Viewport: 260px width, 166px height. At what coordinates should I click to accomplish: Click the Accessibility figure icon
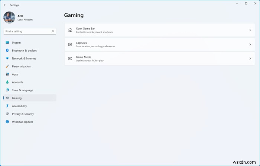tap(7, 106)
